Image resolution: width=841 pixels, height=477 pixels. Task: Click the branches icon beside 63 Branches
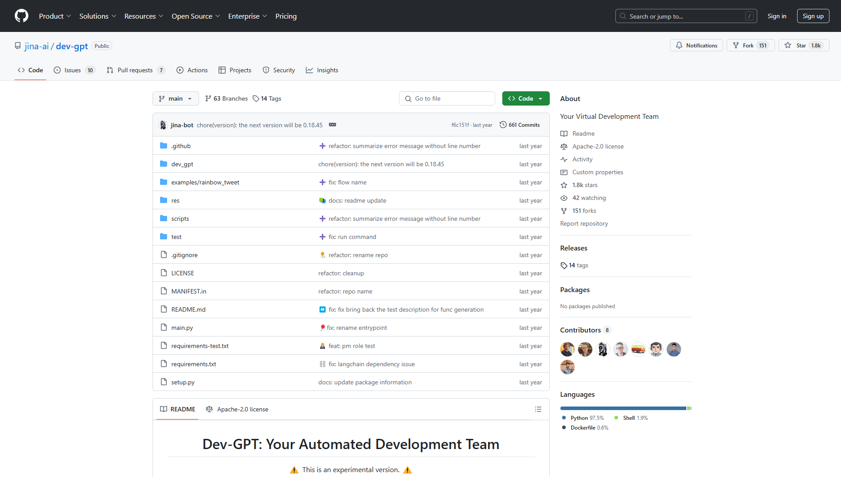(x=208, y=98)
